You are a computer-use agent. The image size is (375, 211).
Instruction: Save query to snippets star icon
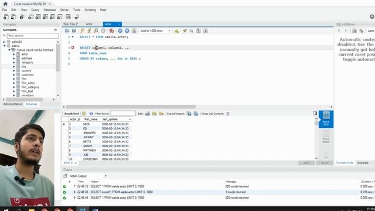(x=176, y=31)
